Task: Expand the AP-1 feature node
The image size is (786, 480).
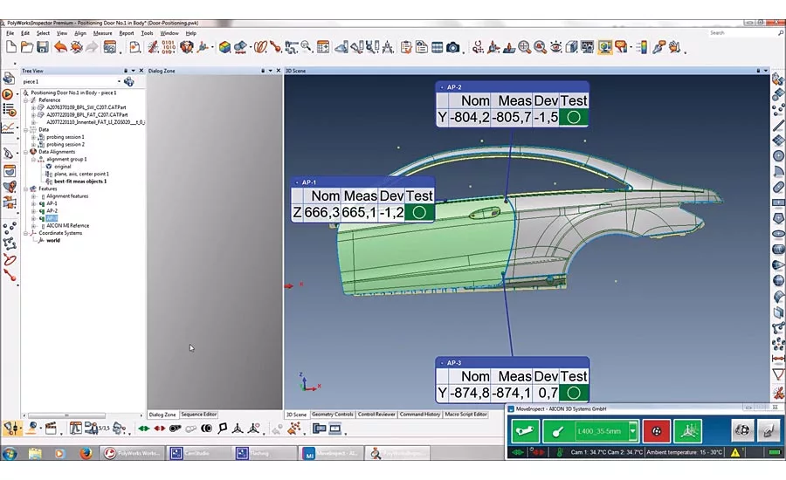Action: click(33, 204)
